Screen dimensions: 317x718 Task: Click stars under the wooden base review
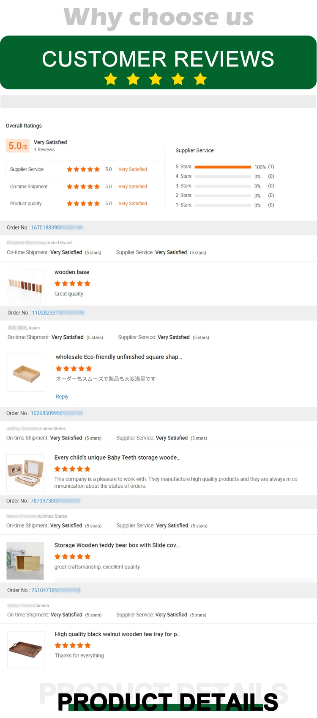tap(72, 284)
